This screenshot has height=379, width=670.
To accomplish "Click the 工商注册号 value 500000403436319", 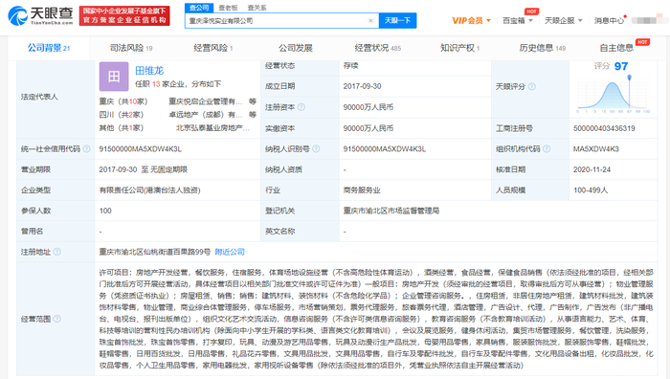I will tap(604, 128).
